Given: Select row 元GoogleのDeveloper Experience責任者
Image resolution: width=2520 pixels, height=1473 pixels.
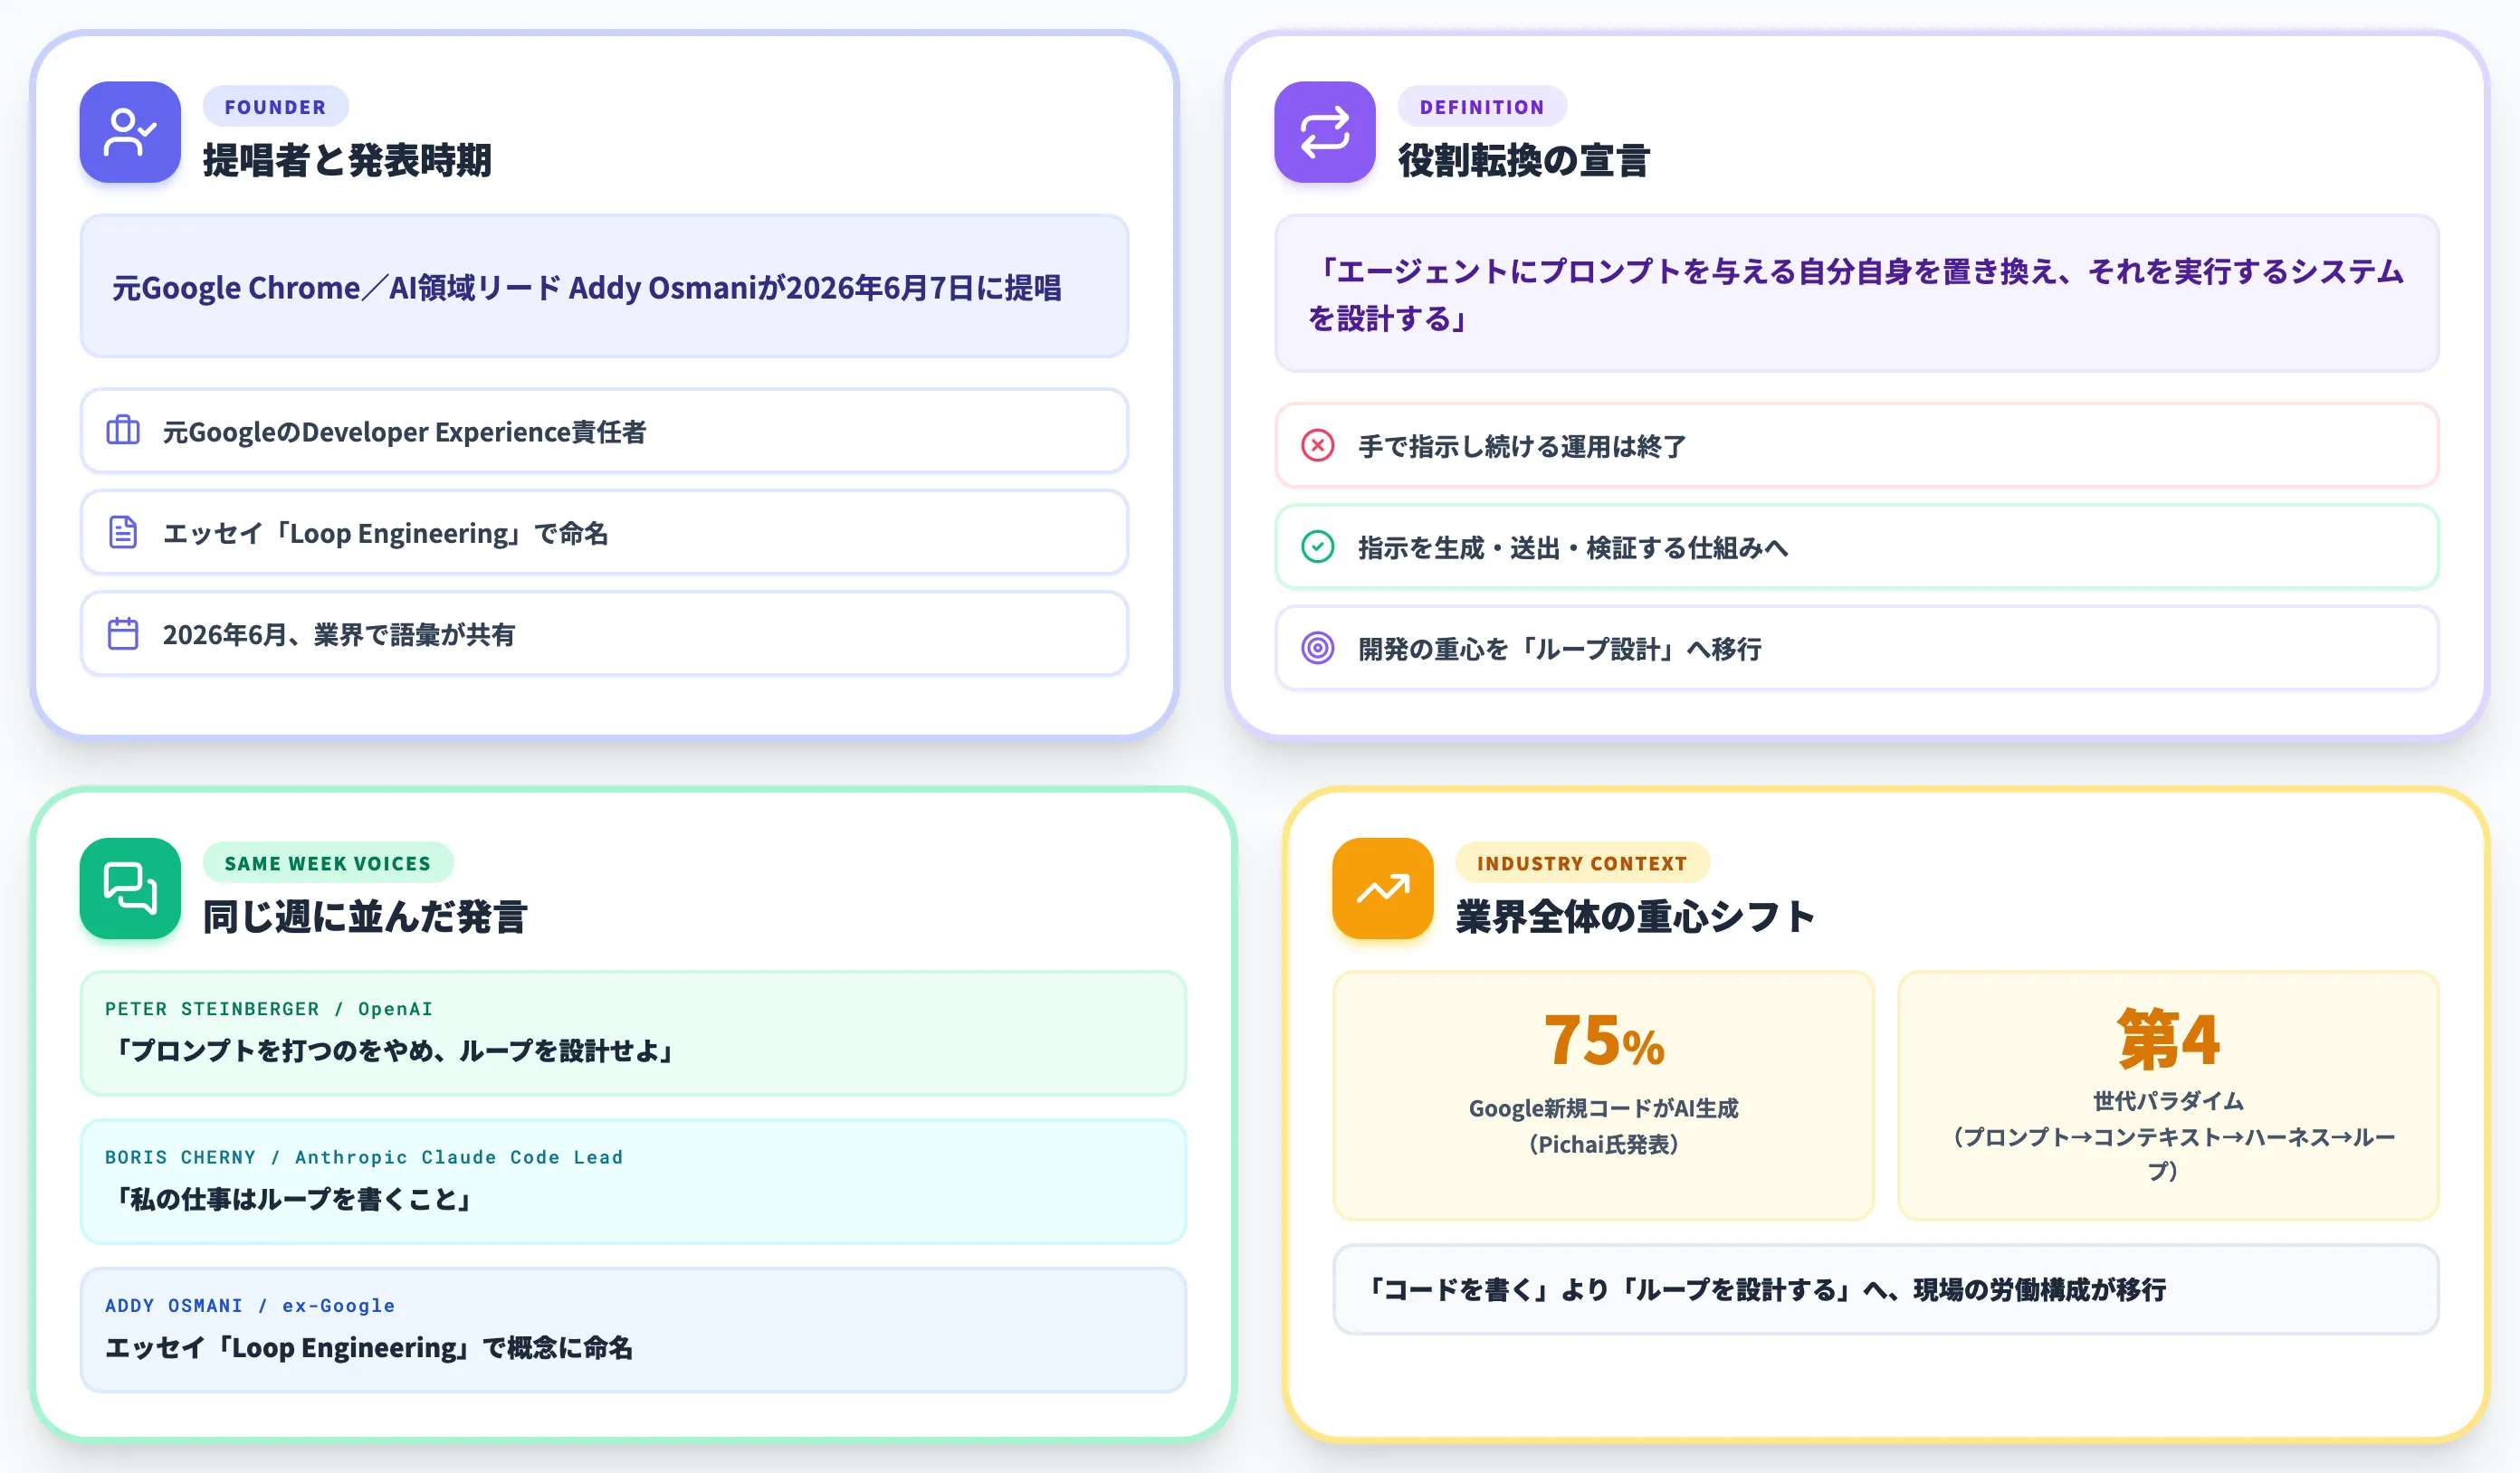Looking at the screenshot, I should [x=604, y=431].
